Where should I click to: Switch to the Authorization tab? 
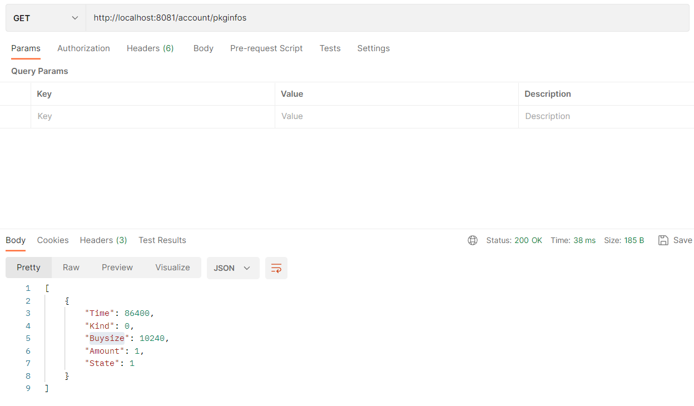83,48
